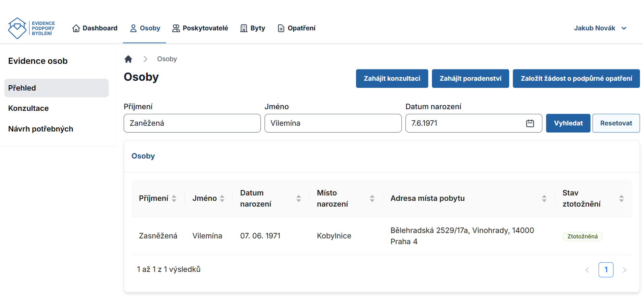Select Konzultace in the sidebar
The height and width of the screenshot is (308, 643).
[29, 108]
